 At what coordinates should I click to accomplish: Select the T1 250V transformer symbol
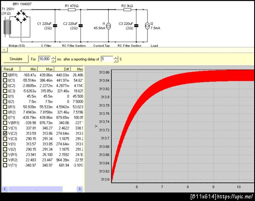pos(8,27)
